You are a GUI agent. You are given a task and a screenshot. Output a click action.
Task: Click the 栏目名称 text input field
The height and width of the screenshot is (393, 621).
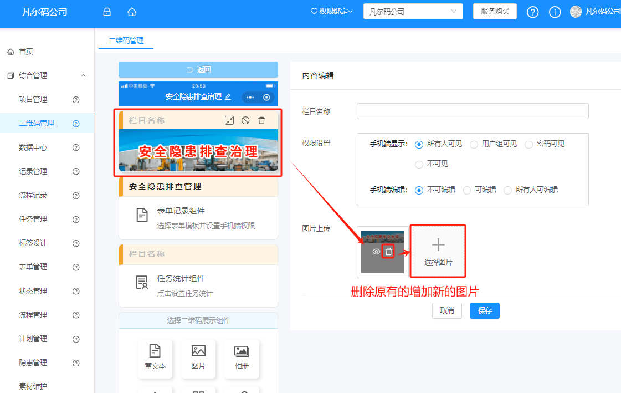472,111
